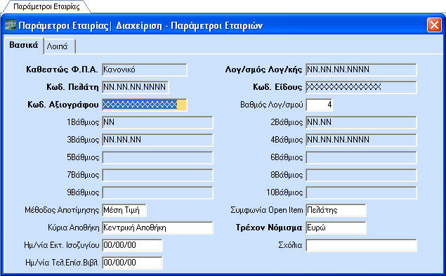
Task: Click the Βαθμός Λογ/σμού field showing 4
Action: coord(319,105)
